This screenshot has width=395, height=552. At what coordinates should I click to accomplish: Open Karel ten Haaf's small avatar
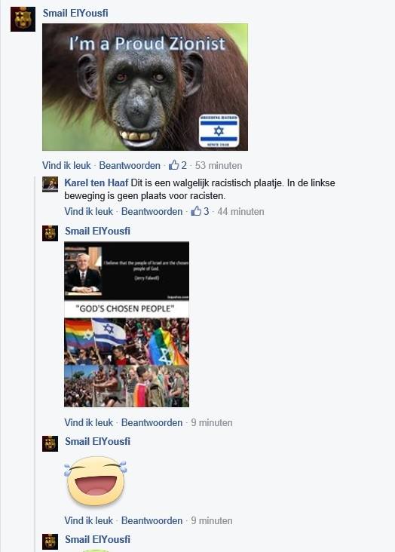(50, 184)
